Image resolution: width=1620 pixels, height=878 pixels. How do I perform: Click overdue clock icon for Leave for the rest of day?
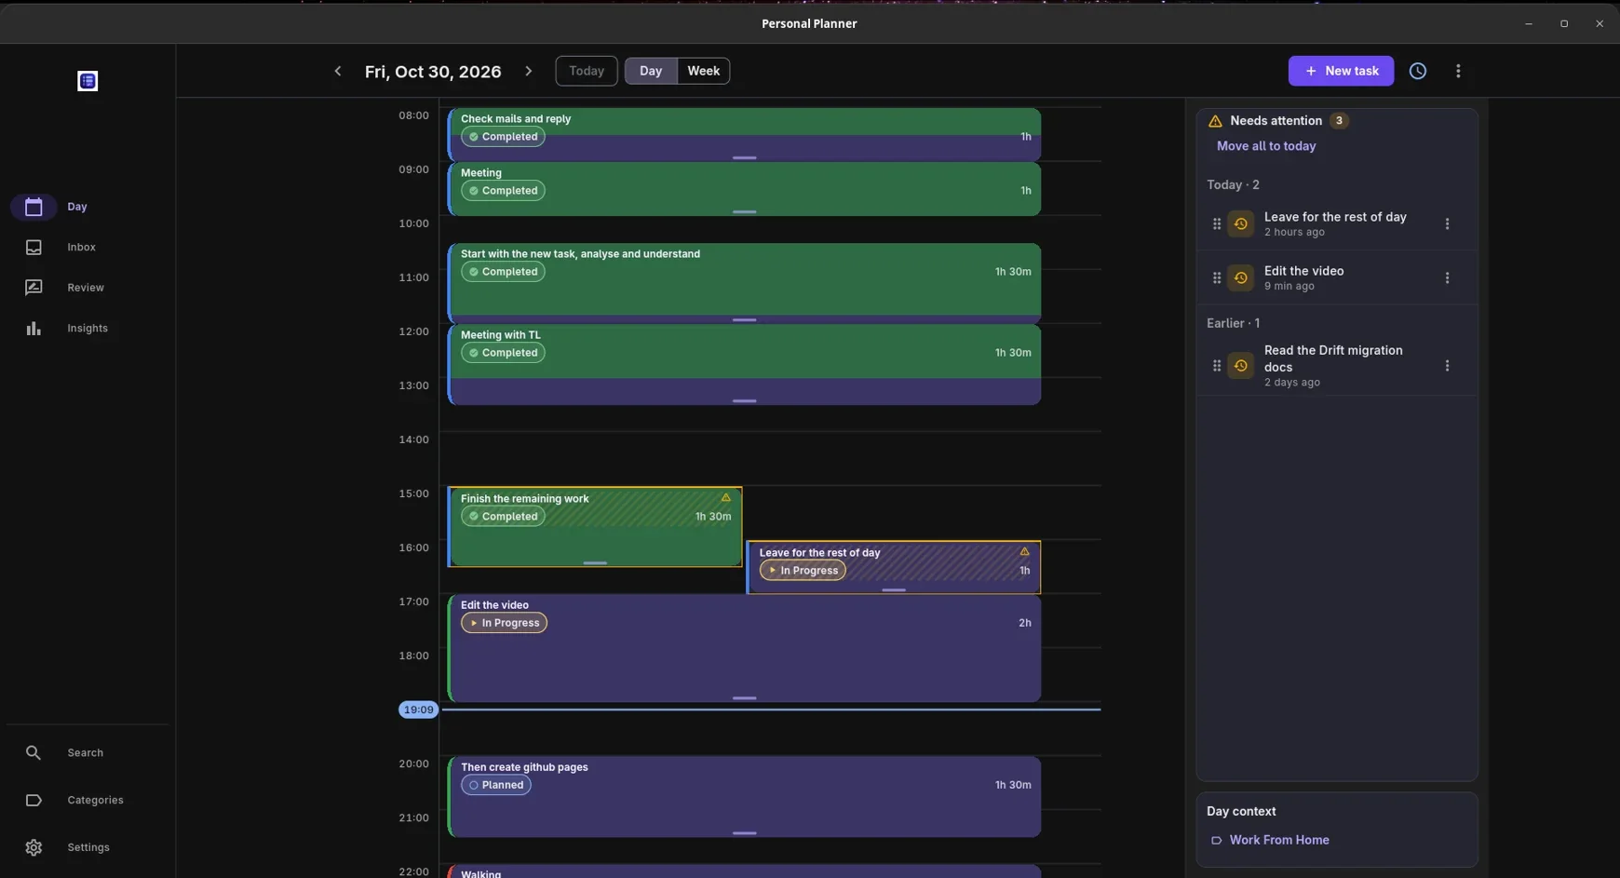[1240, 223]
